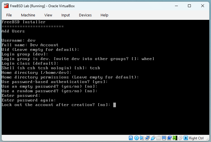Viewport: 211px width, 142px height.
Task: Click the shared folders indicator icon
Action: pos(158,138)
